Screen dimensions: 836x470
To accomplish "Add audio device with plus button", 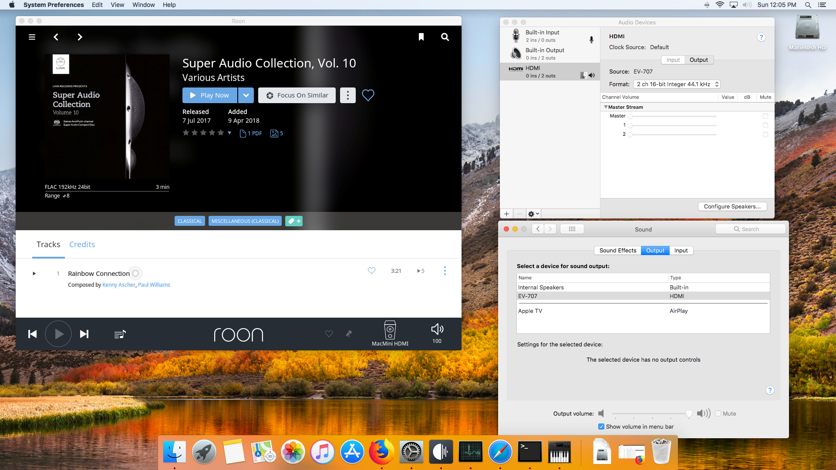I will pos(506,214).
